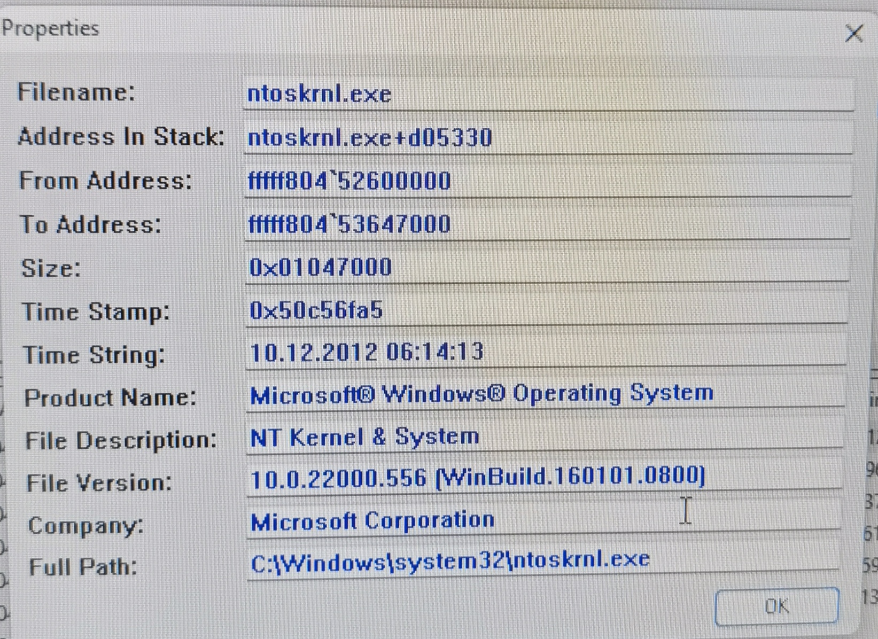
Task: Click the 'Full Path:' label
Action: click(83, 567)
